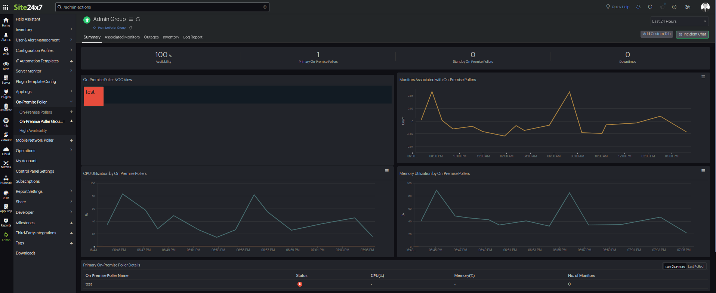Select Last 24 Hours toggle in poller details
The height and width of the screenshot is (293, 716).
coord(675,266)
